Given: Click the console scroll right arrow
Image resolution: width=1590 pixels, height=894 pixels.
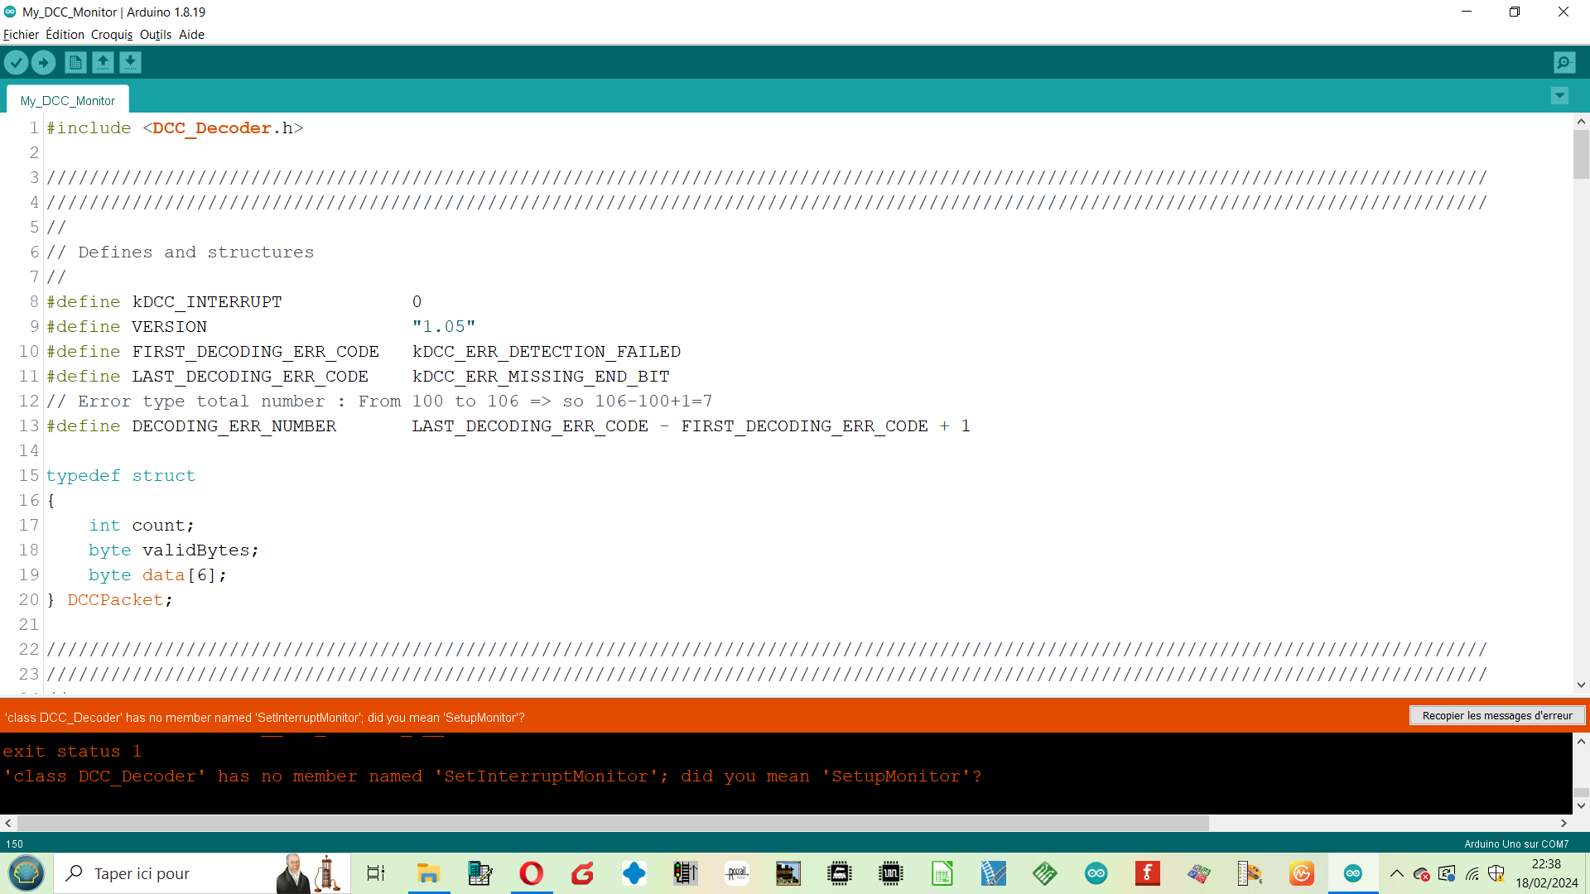Looking at the screenshot, I should (x=1563, y=823).
